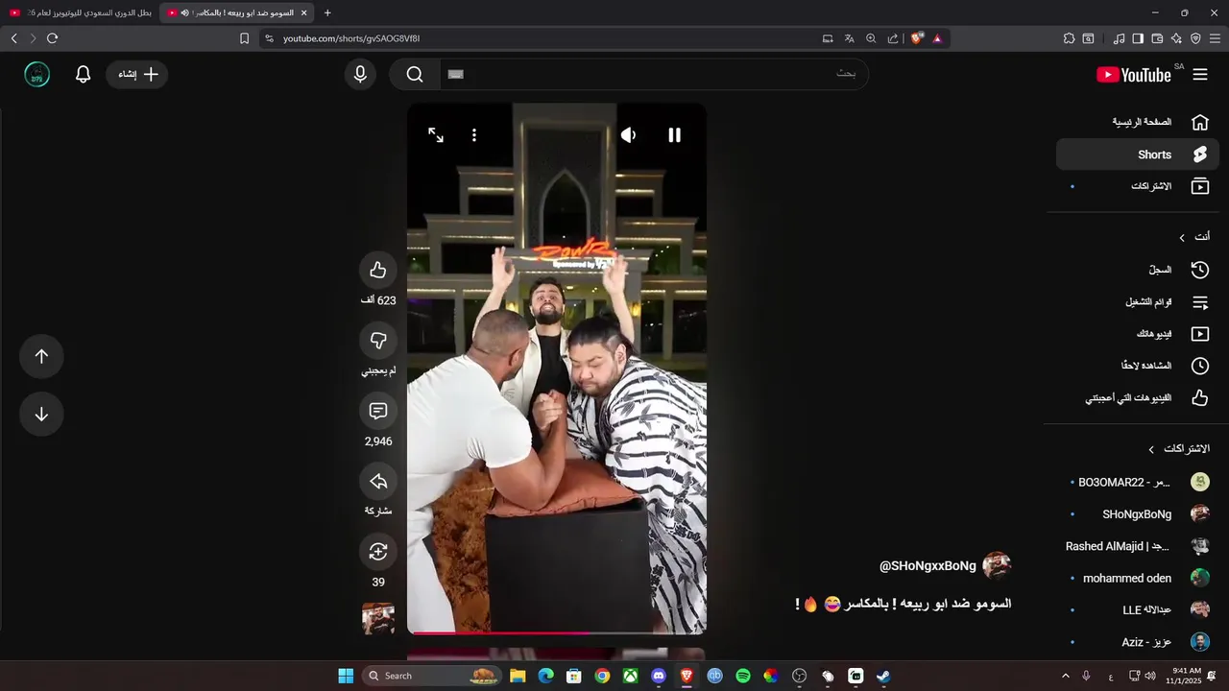Image resolution: width=1229 pixels, height=691 pixels.
Task: Click the share page icon in address bar
Action: 893,38
